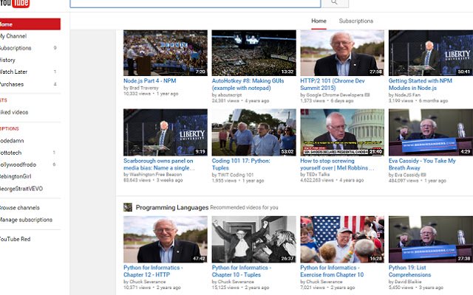Click Eva Cassidy - You Take My Breath Away title

click(422, 164)
